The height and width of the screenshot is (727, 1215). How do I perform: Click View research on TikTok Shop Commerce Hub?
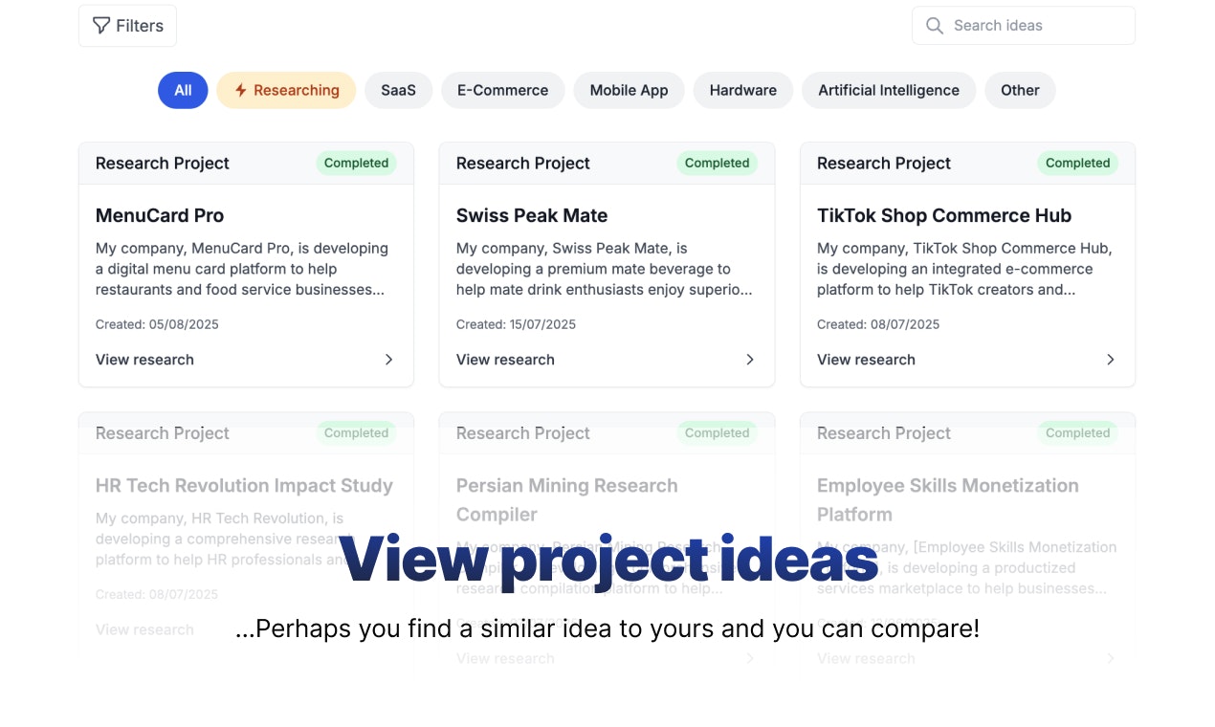(866, 360)
